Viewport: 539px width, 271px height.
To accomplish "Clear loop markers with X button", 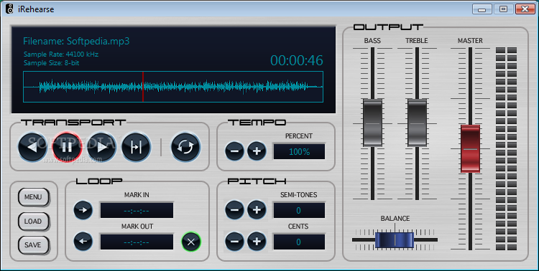I will tap(191, 242).
